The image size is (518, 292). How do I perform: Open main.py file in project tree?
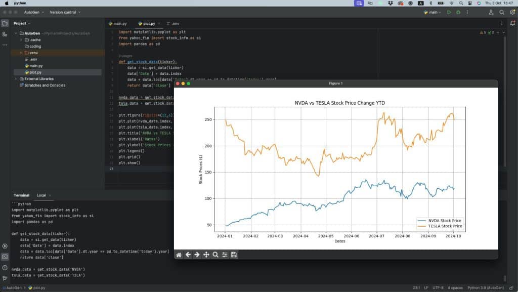coord(36,66)
